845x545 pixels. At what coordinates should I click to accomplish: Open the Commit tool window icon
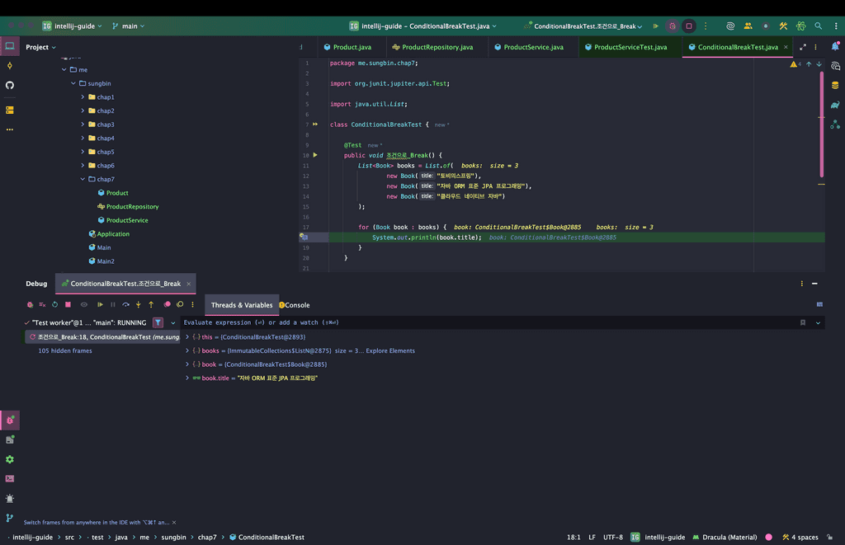click(x=10, y=66)
